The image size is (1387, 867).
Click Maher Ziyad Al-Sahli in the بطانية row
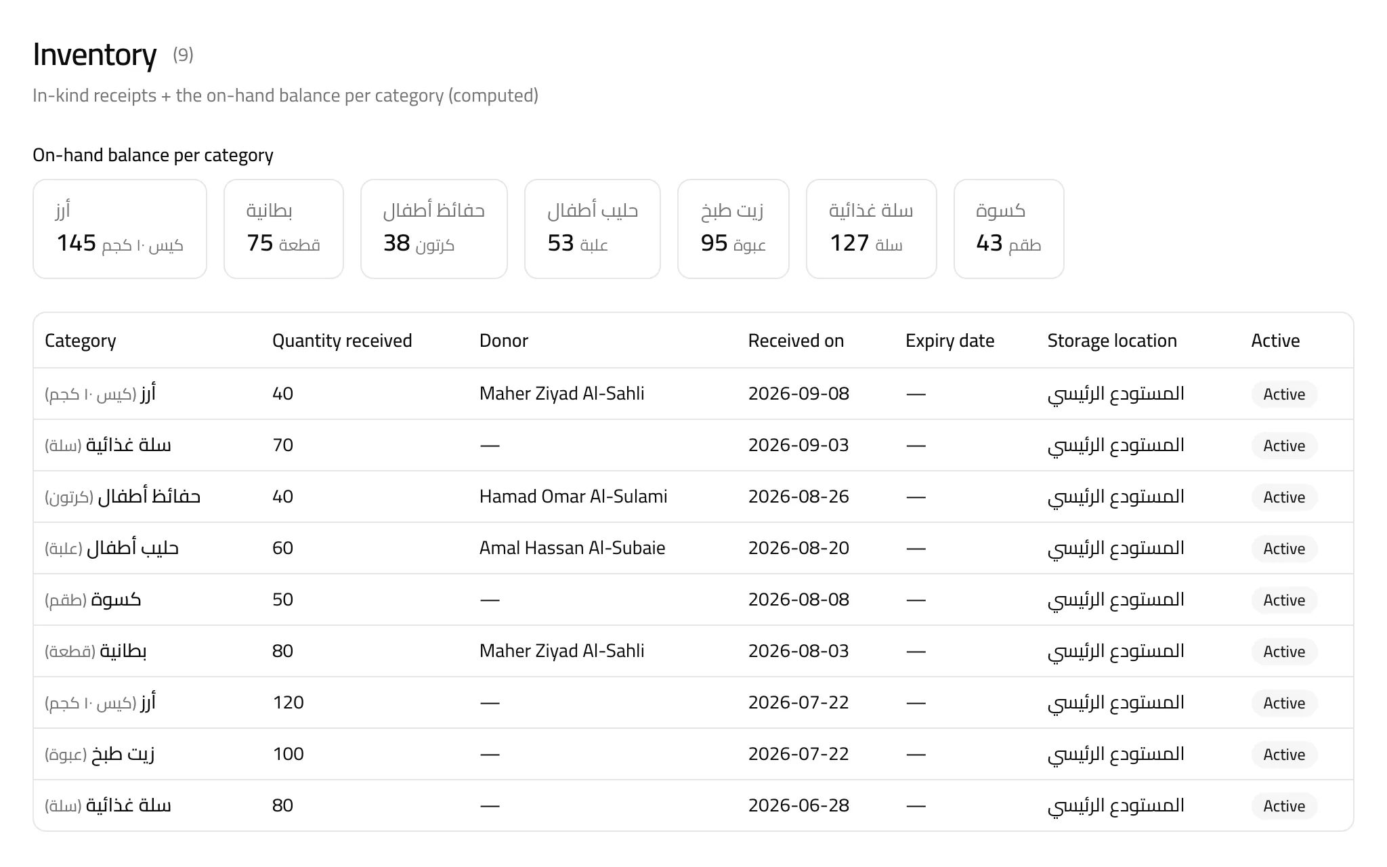(x=561, y=651)
